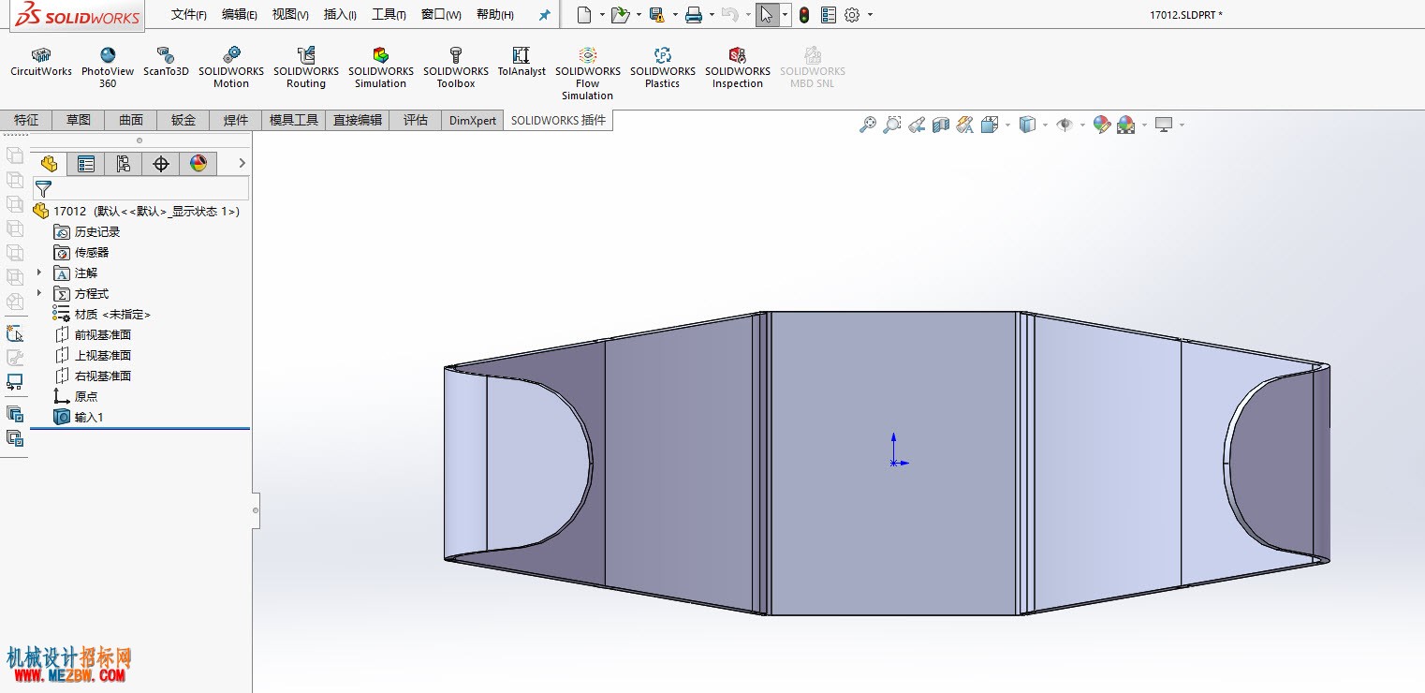Screen dimensions: 1425x693
Task: Open the Edit Appearance color ball
Action: tap(1102, 125)
